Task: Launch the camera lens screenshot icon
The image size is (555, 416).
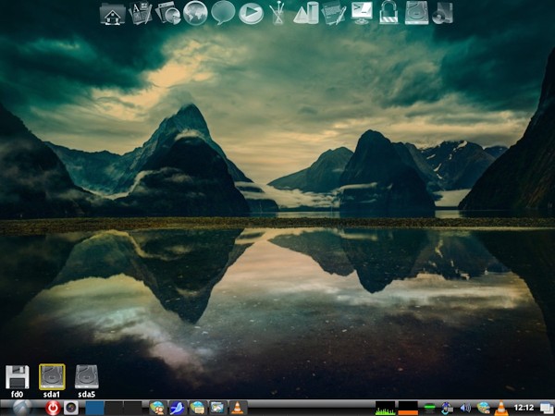Action: [x=71, y=408]
